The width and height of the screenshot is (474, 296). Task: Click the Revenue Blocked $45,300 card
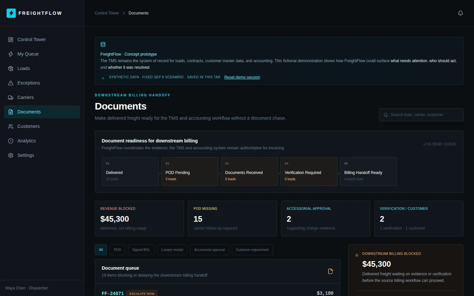[x=139, y=219]
